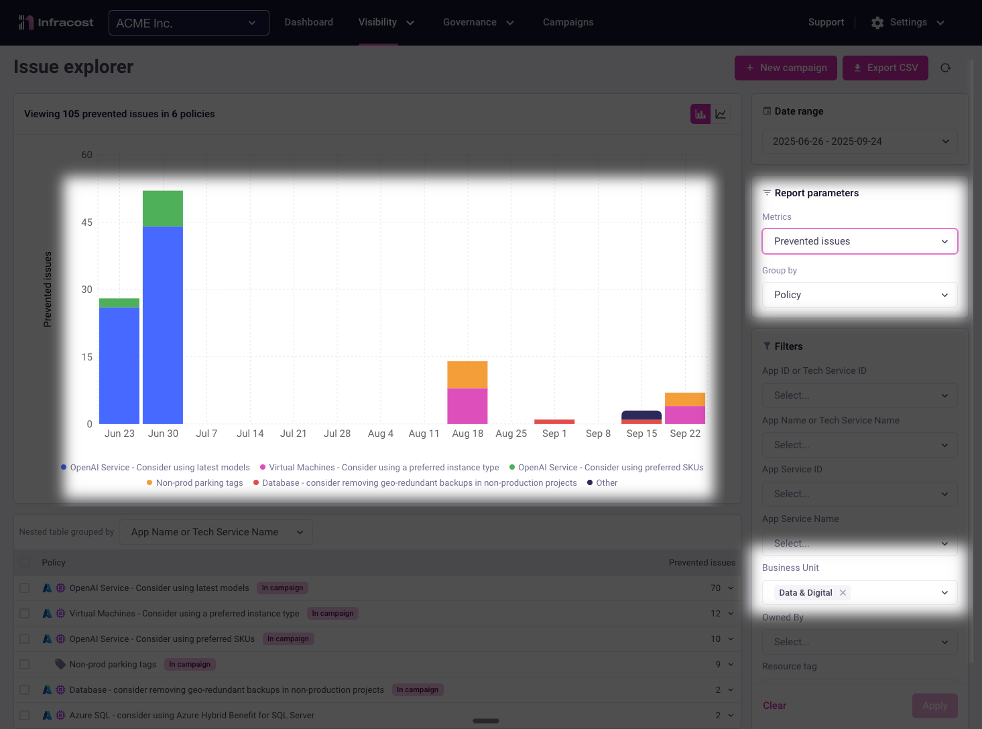Tick the Non-prod parking tags checkbox

pos(25,665)
